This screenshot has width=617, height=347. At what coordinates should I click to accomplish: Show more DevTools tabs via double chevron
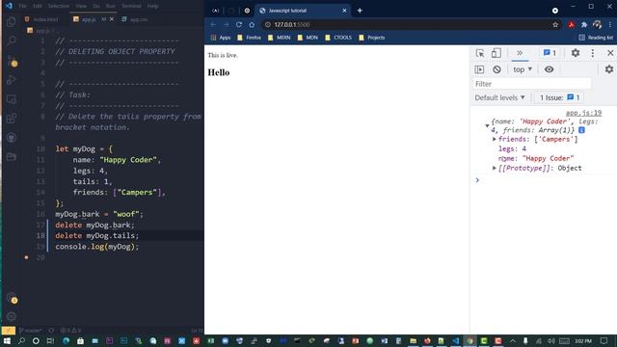(x=520, y=53)
